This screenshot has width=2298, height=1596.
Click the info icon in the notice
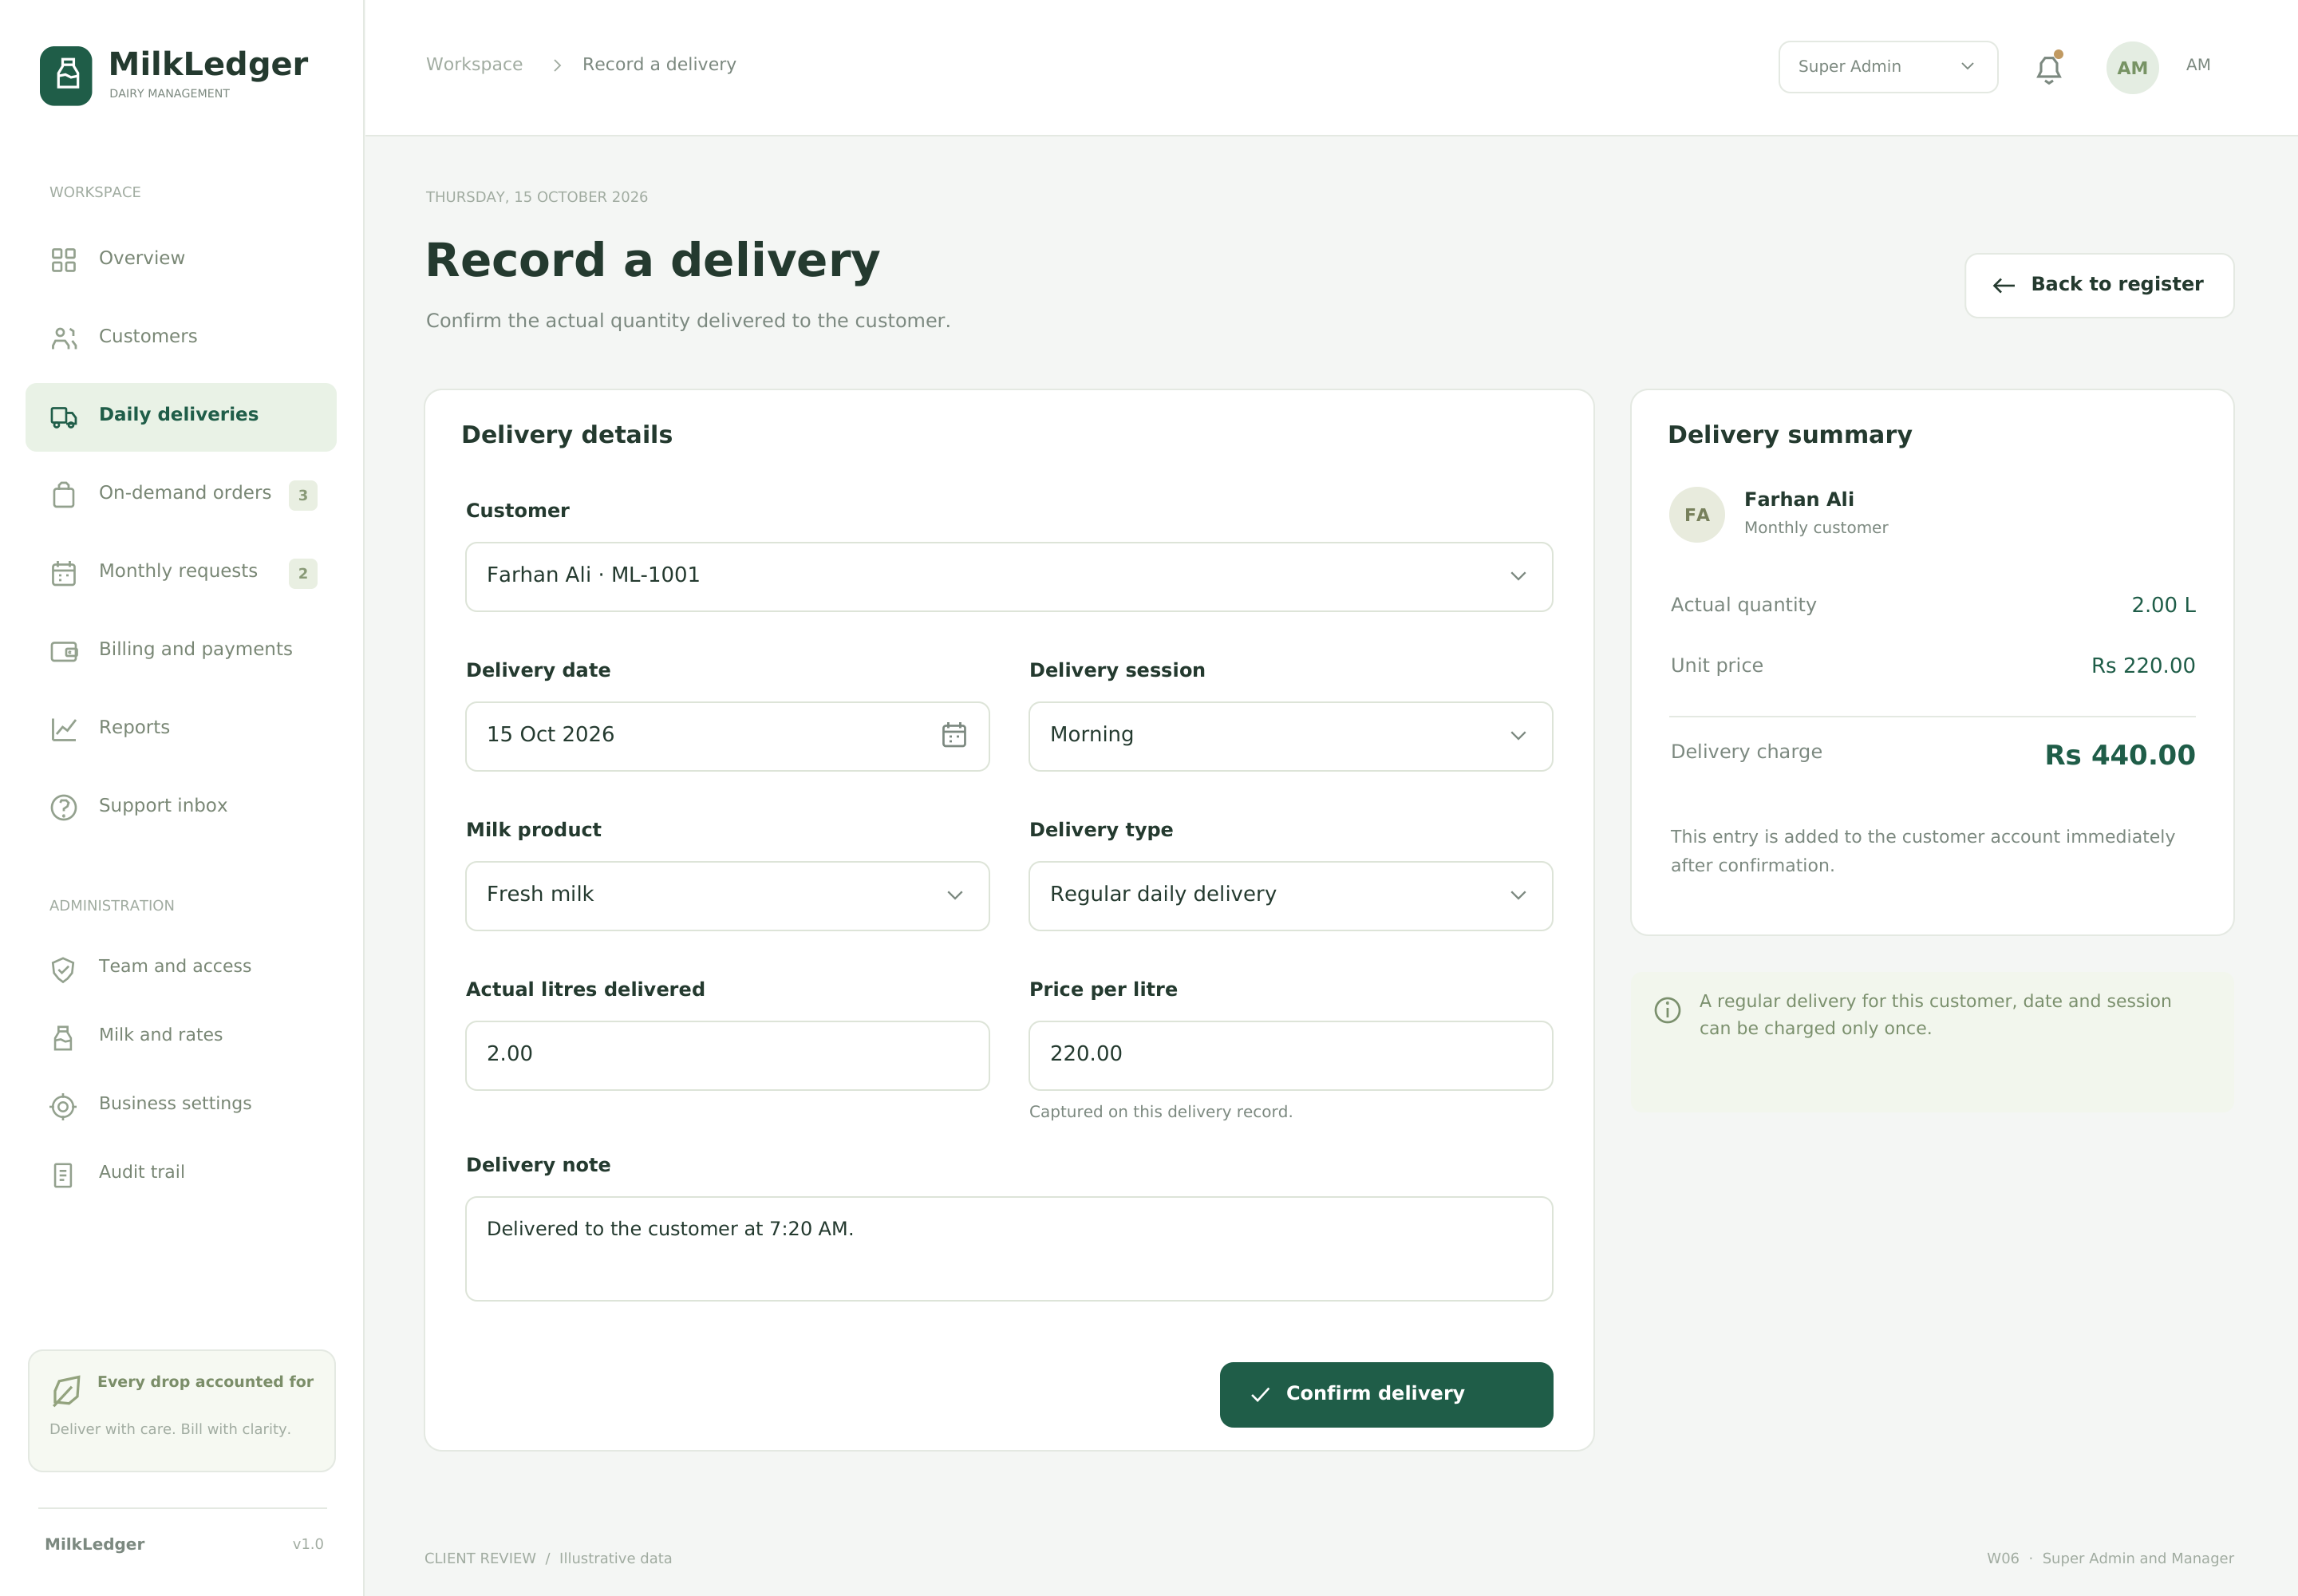pyautogui.click(x=1667, y=1010)
